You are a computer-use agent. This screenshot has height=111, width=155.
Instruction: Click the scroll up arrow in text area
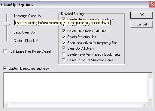click(150, 75)
